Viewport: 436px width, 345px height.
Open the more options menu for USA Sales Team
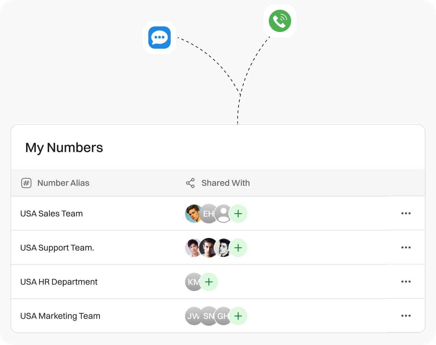click(x=406, y=213)
